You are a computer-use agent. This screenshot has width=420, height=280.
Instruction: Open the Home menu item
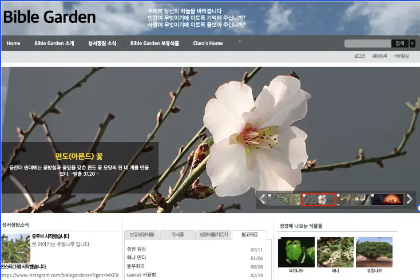coord(13,44)
